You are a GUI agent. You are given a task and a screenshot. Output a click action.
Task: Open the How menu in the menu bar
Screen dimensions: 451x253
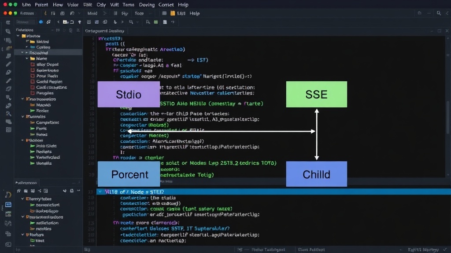pos(58,4)
